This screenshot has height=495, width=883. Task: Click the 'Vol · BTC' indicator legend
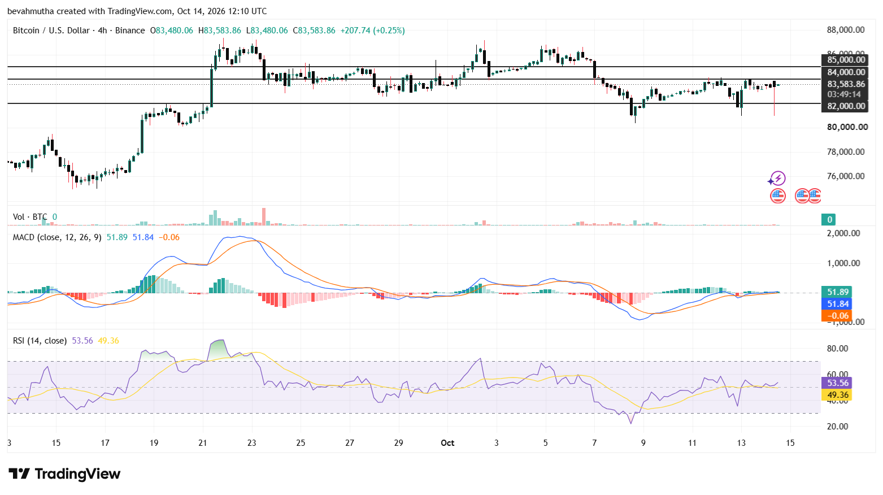pos(30,217)
